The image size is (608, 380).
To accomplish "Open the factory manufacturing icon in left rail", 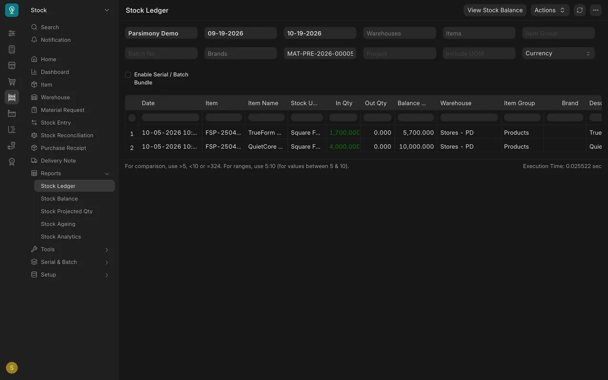I will pyautogui.click(x=12, y=114).
